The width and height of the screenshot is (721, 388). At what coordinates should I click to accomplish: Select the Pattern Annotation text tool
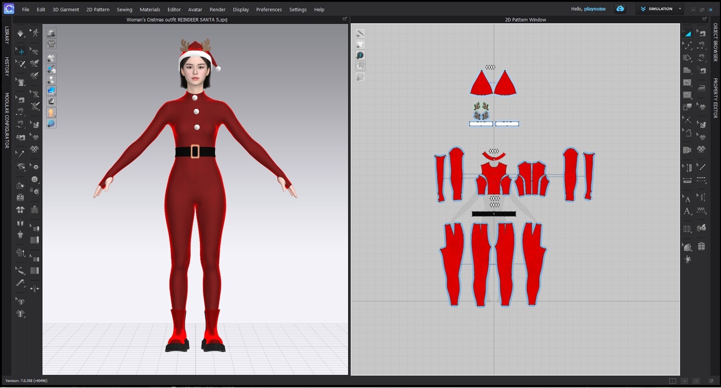(x=688, y=211)
